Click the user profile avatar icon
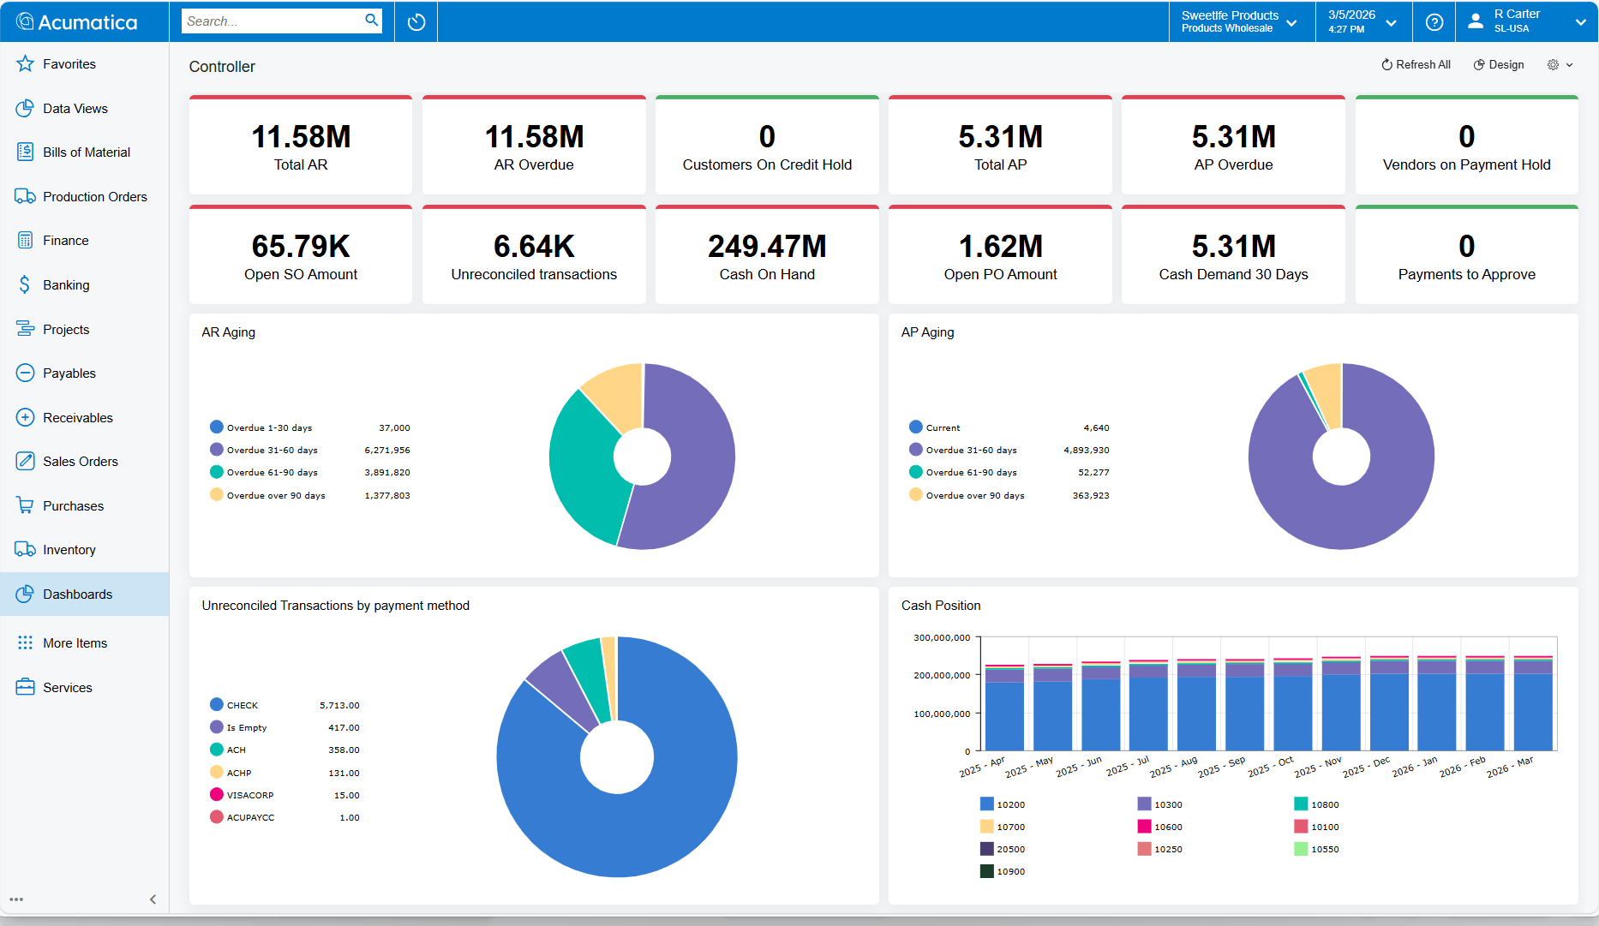Image resolution: width=1599 pixels, height=926 pixels. coord(1476,21)
